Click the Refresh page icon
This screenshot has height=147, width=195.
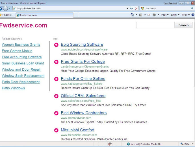[x=131, y=9]
